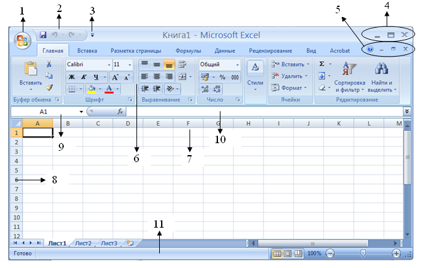The width and height of the screenshot is (422, 268).
Task: Increase decimal places
Action: coord(205,89)
